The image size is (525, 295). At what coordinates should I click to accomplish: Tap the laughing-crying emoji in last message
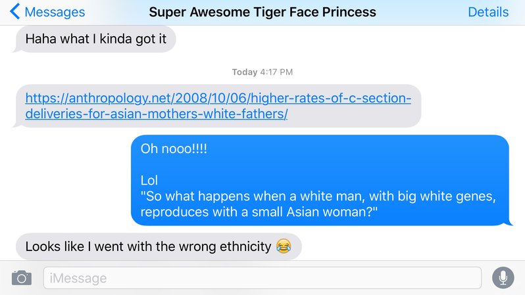(x=284, y=246)
